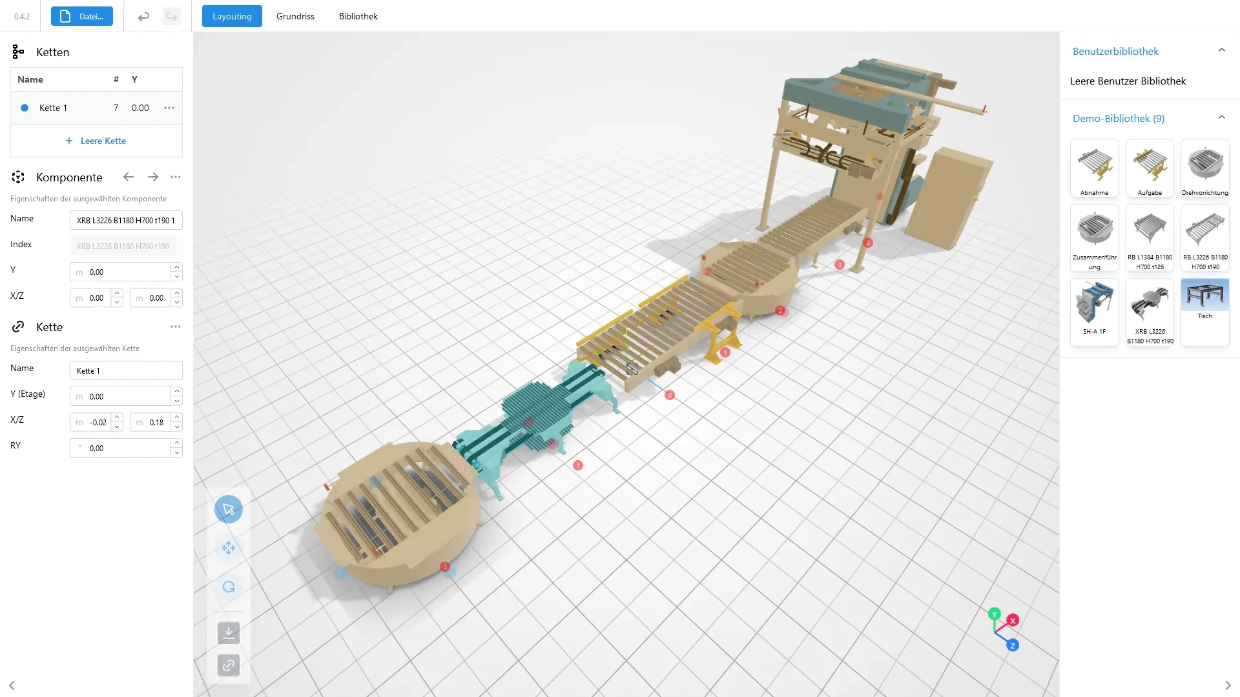Open Kette 1 row options menu

tap(169, 108)
